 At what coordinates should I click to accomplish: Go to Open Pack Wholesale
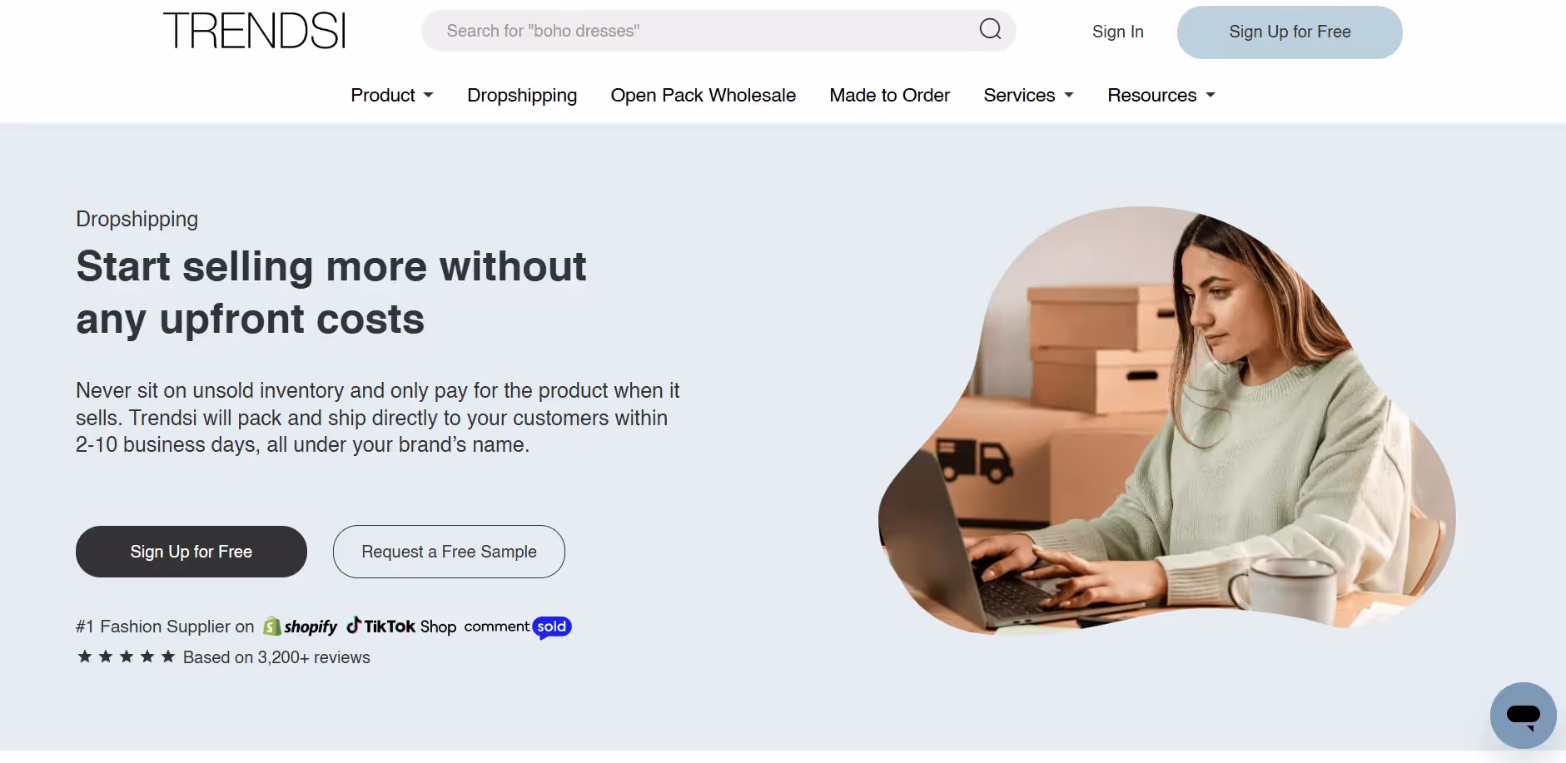[x=703, y=95]
